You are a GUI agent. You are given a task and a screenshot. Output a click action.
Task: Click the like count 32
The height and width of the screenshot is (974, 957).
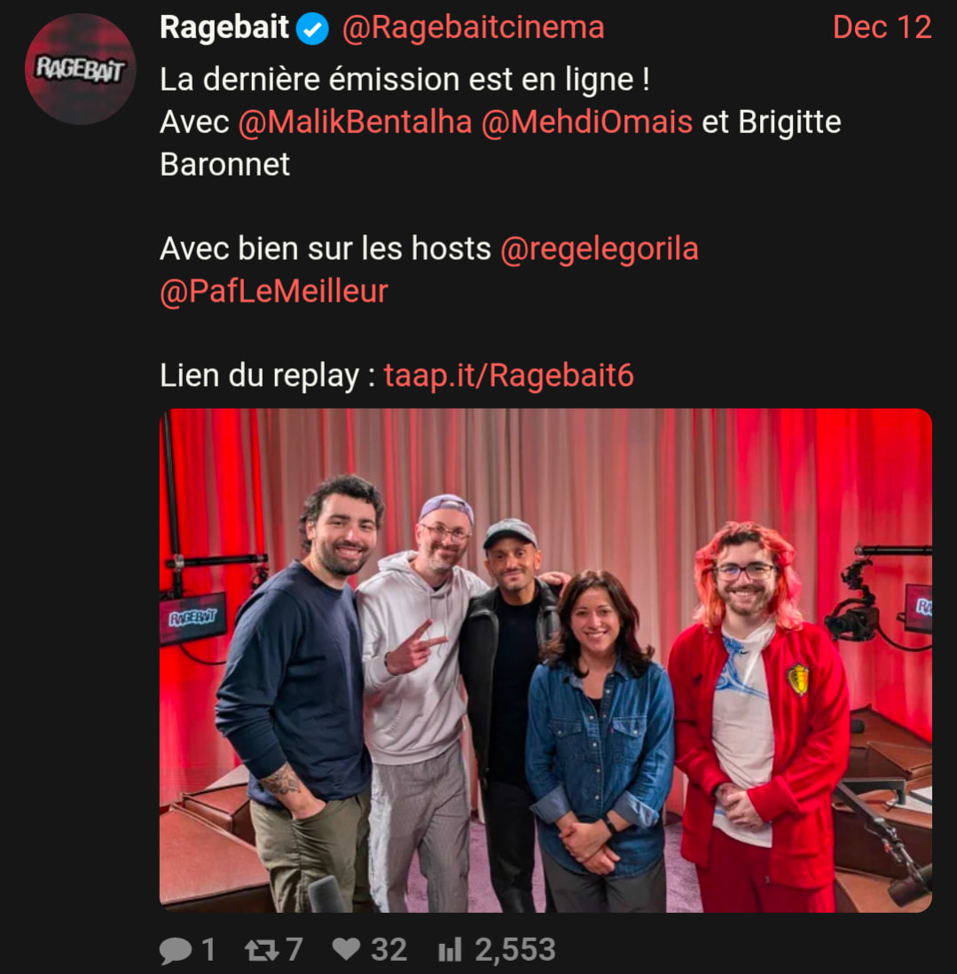click(x=388, y=950)
